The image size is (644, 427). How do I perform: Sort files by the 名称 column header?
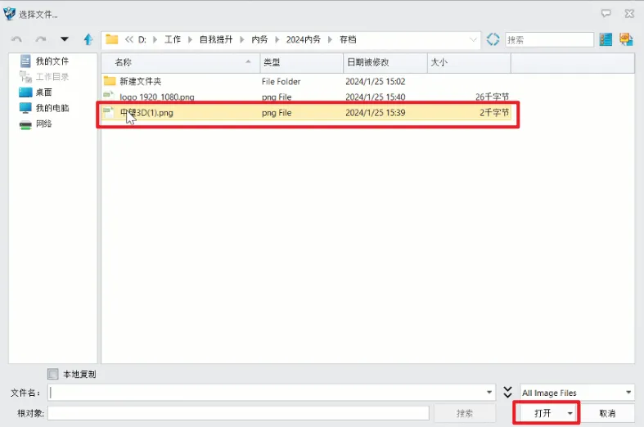point(123,62)
